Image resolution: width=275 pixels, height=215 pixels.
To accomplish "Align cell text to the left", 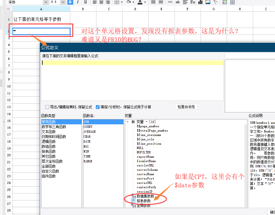I will (x=95, y=2).
